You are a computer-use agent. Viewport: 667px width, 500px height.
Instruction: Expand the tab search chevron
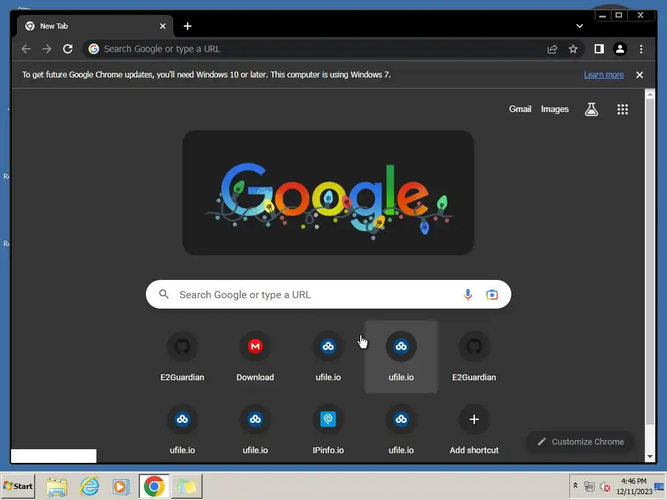pyautogui.click(x=579, y=26)
